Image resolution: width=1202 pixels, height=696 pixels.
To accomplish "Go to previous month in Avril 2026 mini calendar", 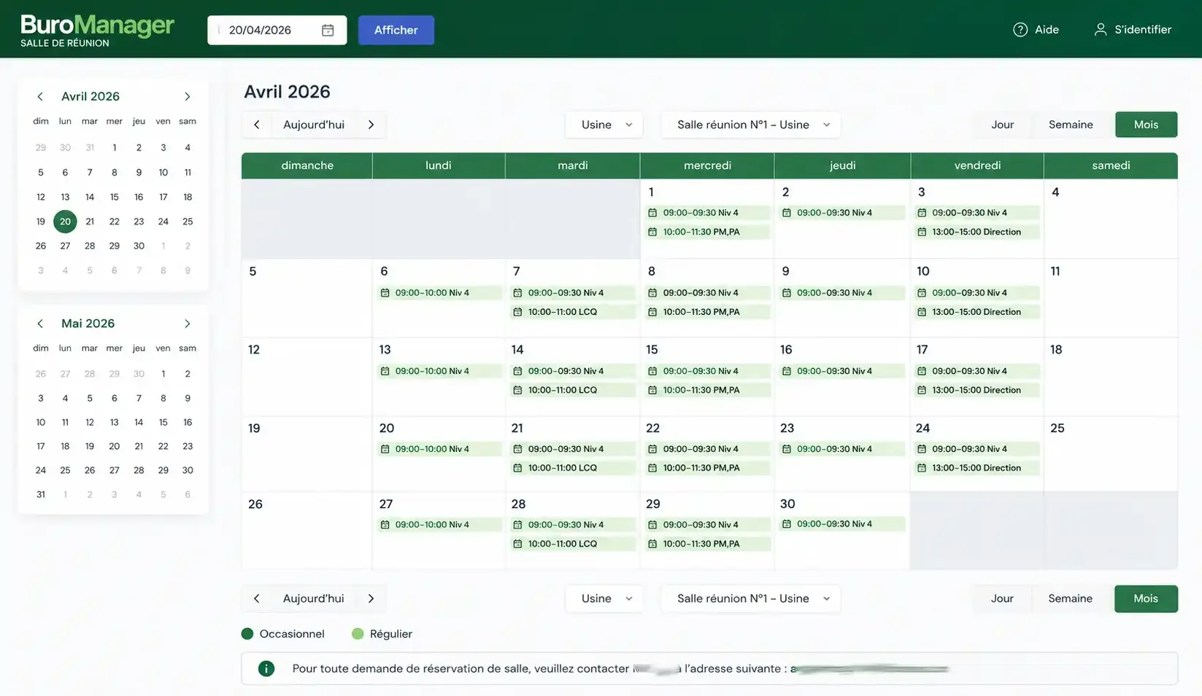I will click(40, 96).
